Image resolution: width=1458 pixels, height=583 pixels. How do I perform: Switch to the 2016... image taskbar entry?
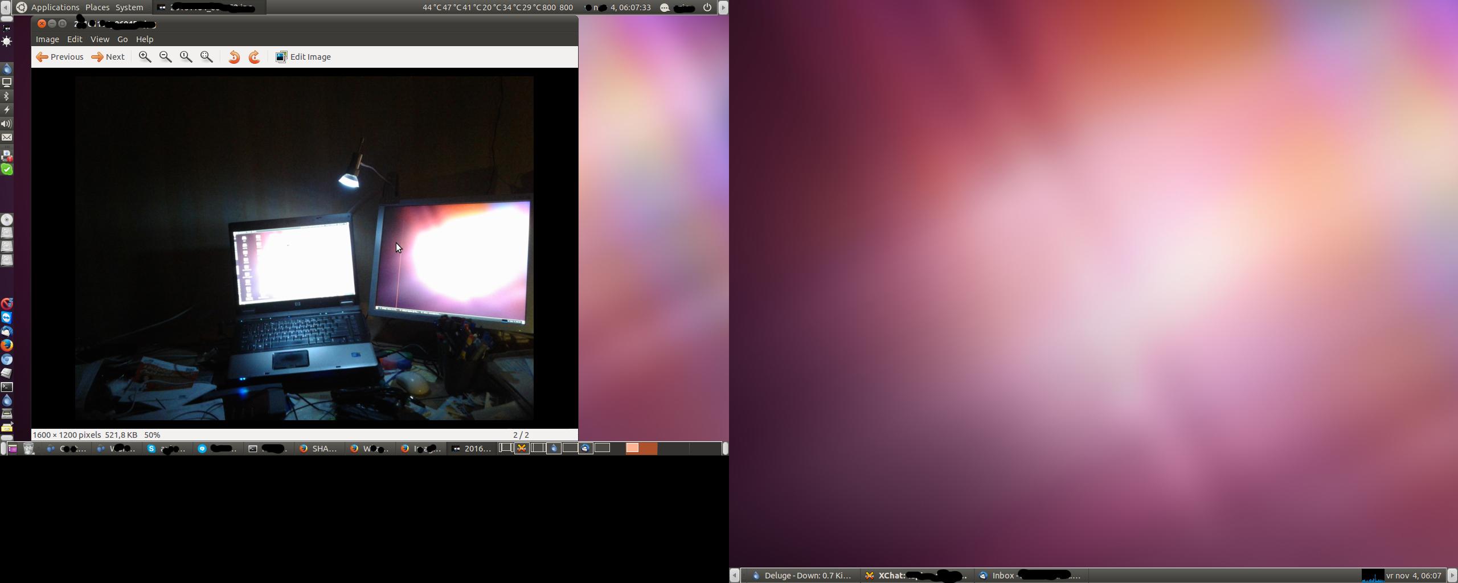point(472,449)
